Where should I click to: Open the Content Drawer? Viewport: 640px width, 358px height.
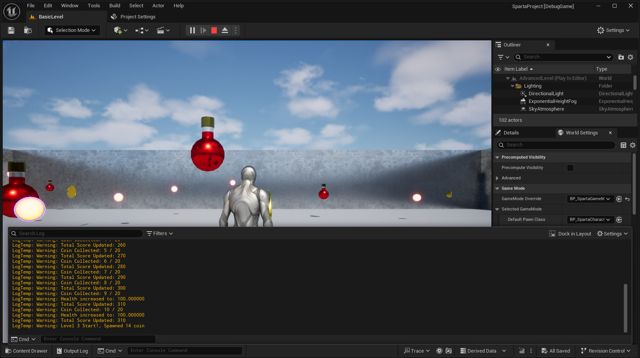[27, 351]
